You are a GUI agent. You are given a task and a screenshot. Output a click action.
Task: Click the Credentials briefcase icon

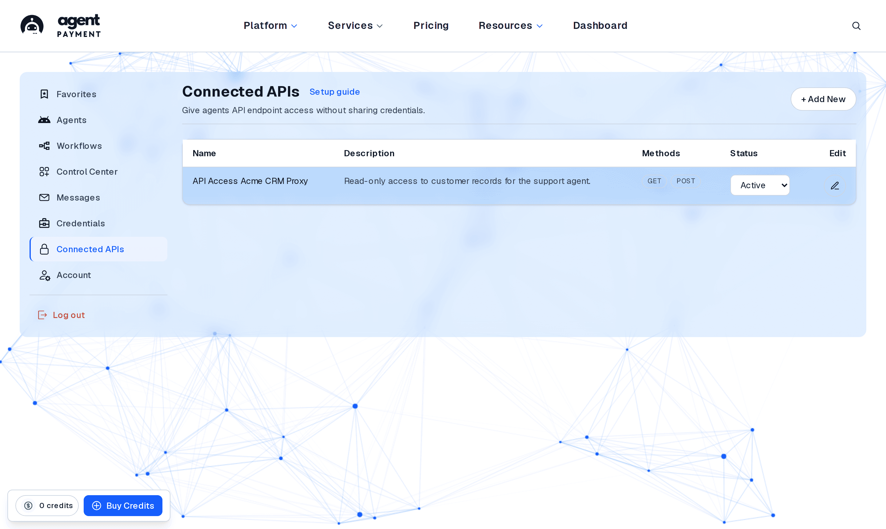pyautogui.click(x=44, y=223)
